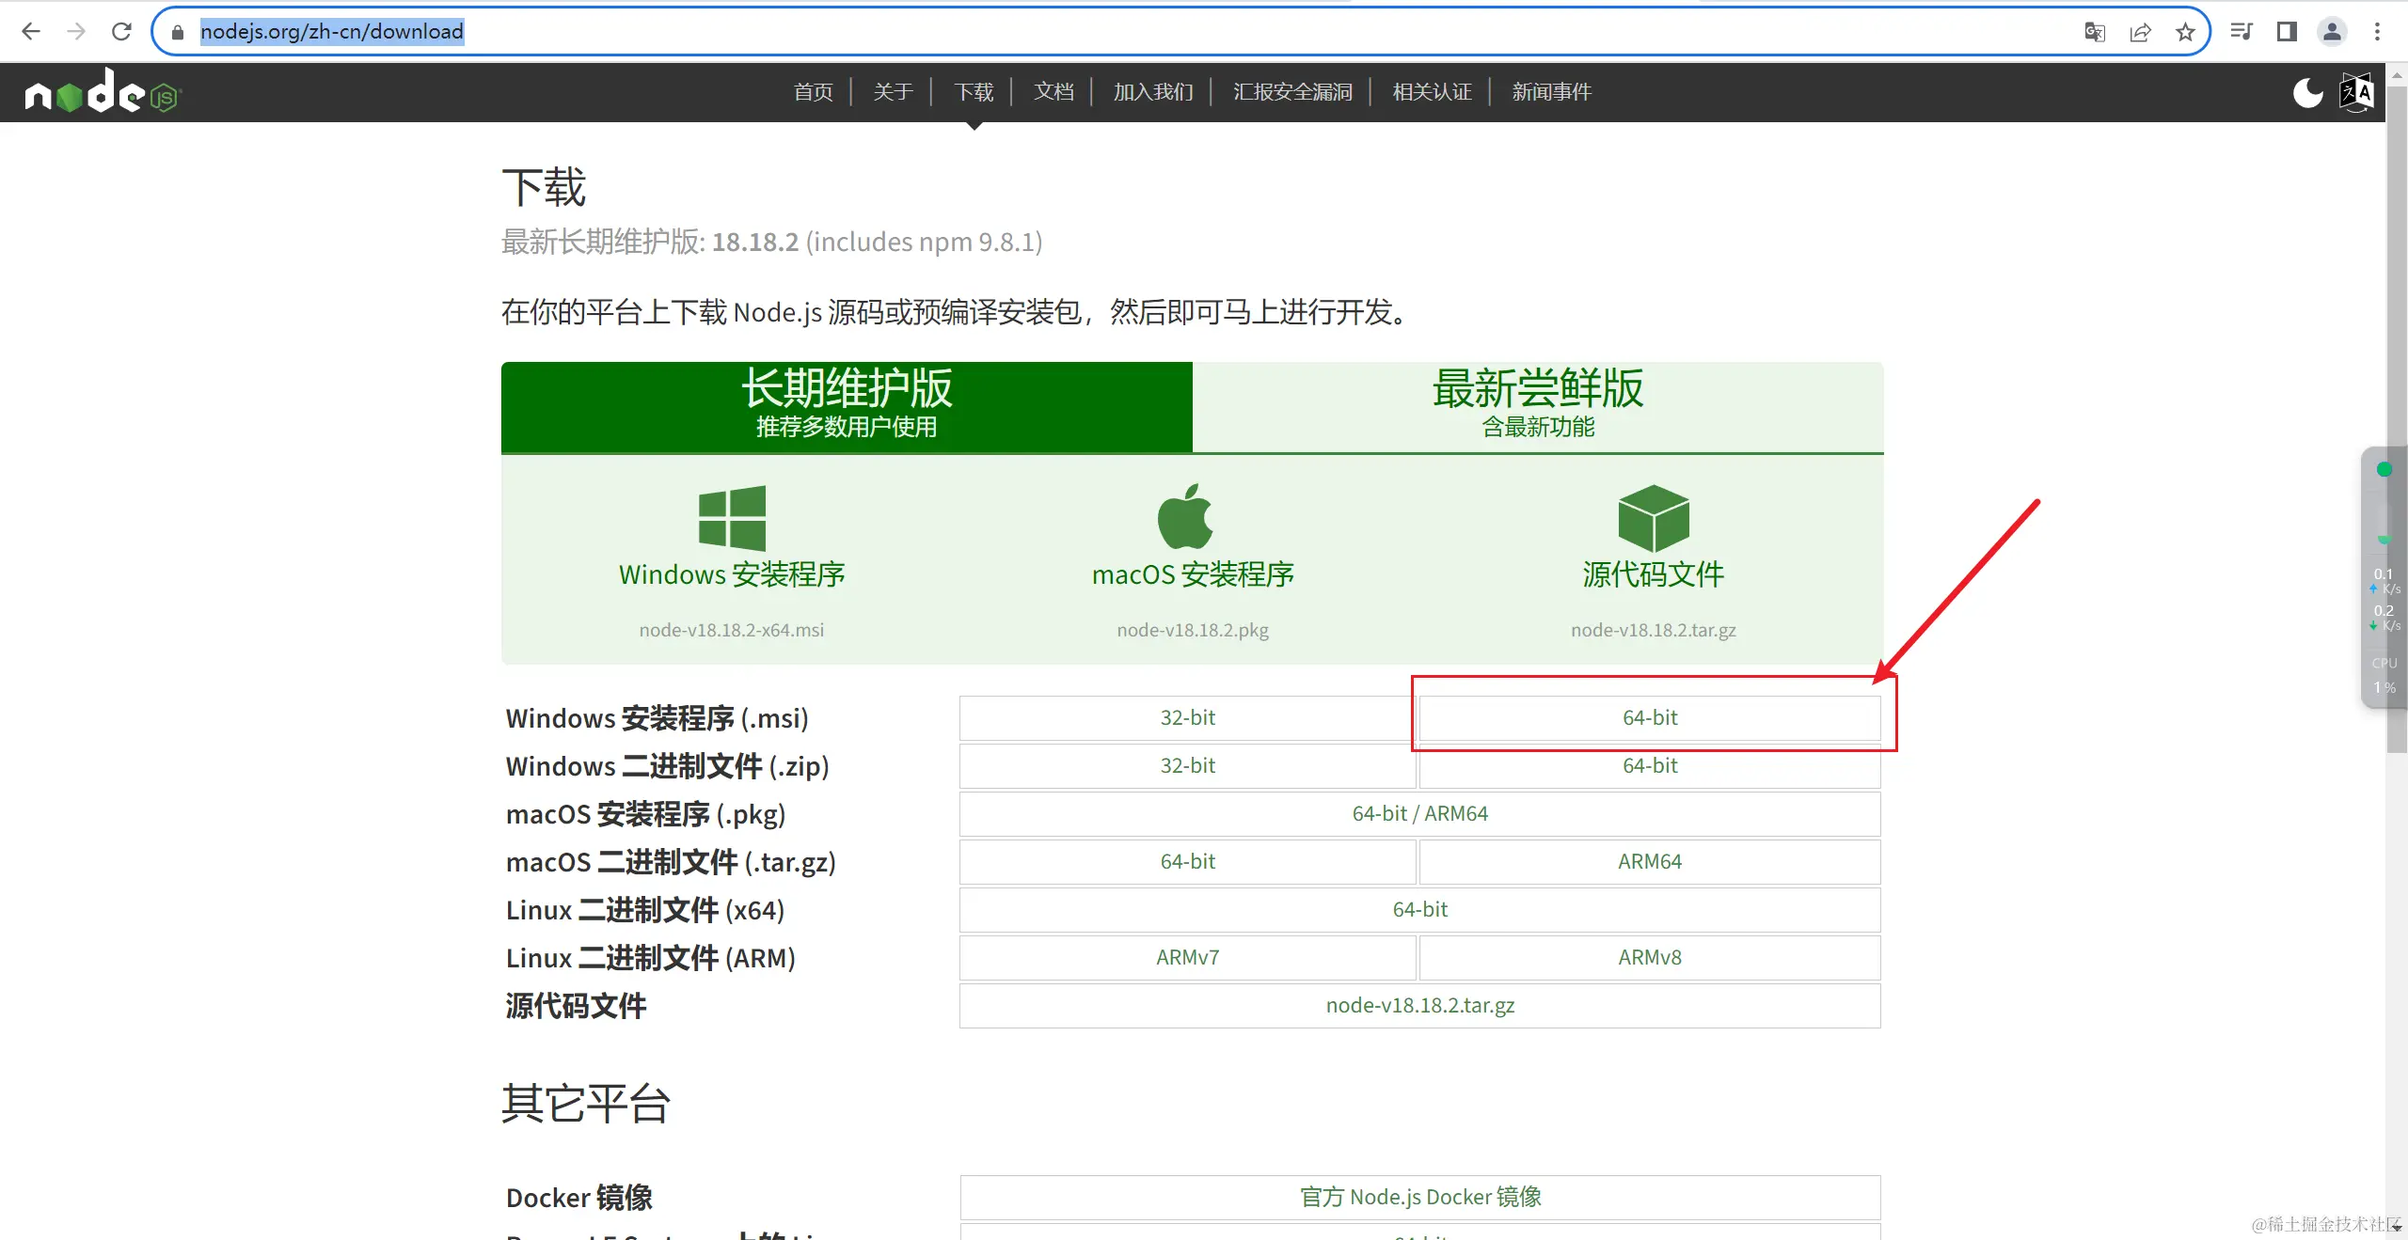Open the profile avatar menu
This screenshot has height=1240, width=2408.
[2332, 32]
